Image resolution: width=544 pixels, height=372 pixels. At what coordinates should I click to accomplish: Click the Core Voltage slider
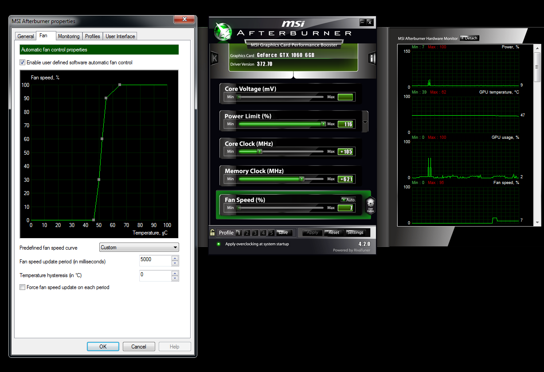[281, 97]
